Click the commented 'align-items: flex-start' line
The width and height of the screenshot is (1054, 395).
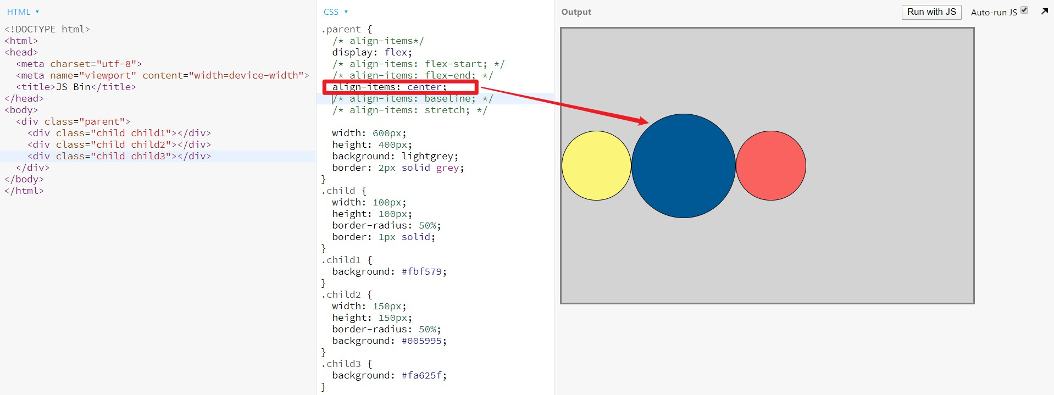coord(418,64)
